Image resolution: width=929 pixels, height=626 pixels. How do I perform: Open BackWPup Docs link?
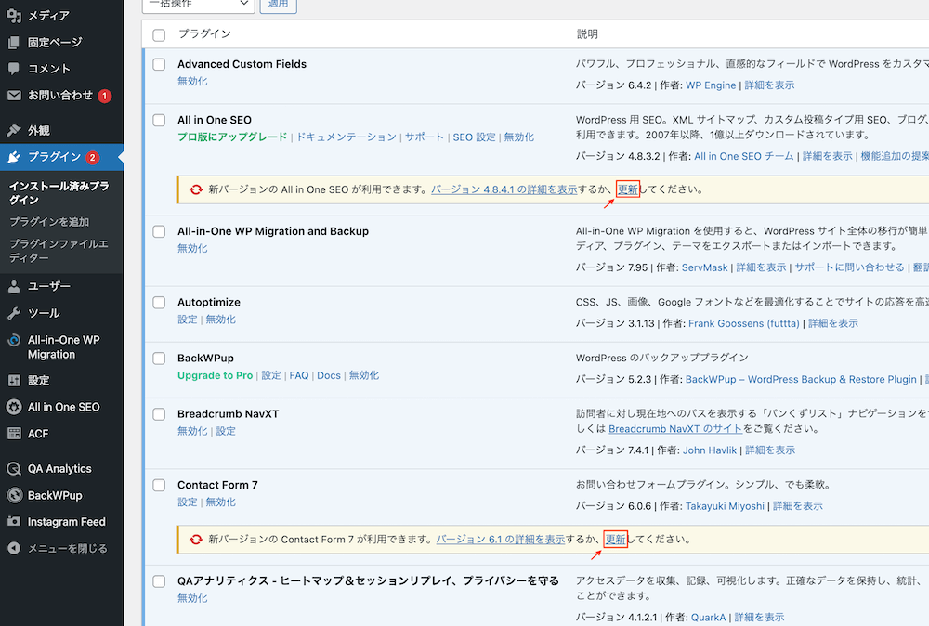329,375
